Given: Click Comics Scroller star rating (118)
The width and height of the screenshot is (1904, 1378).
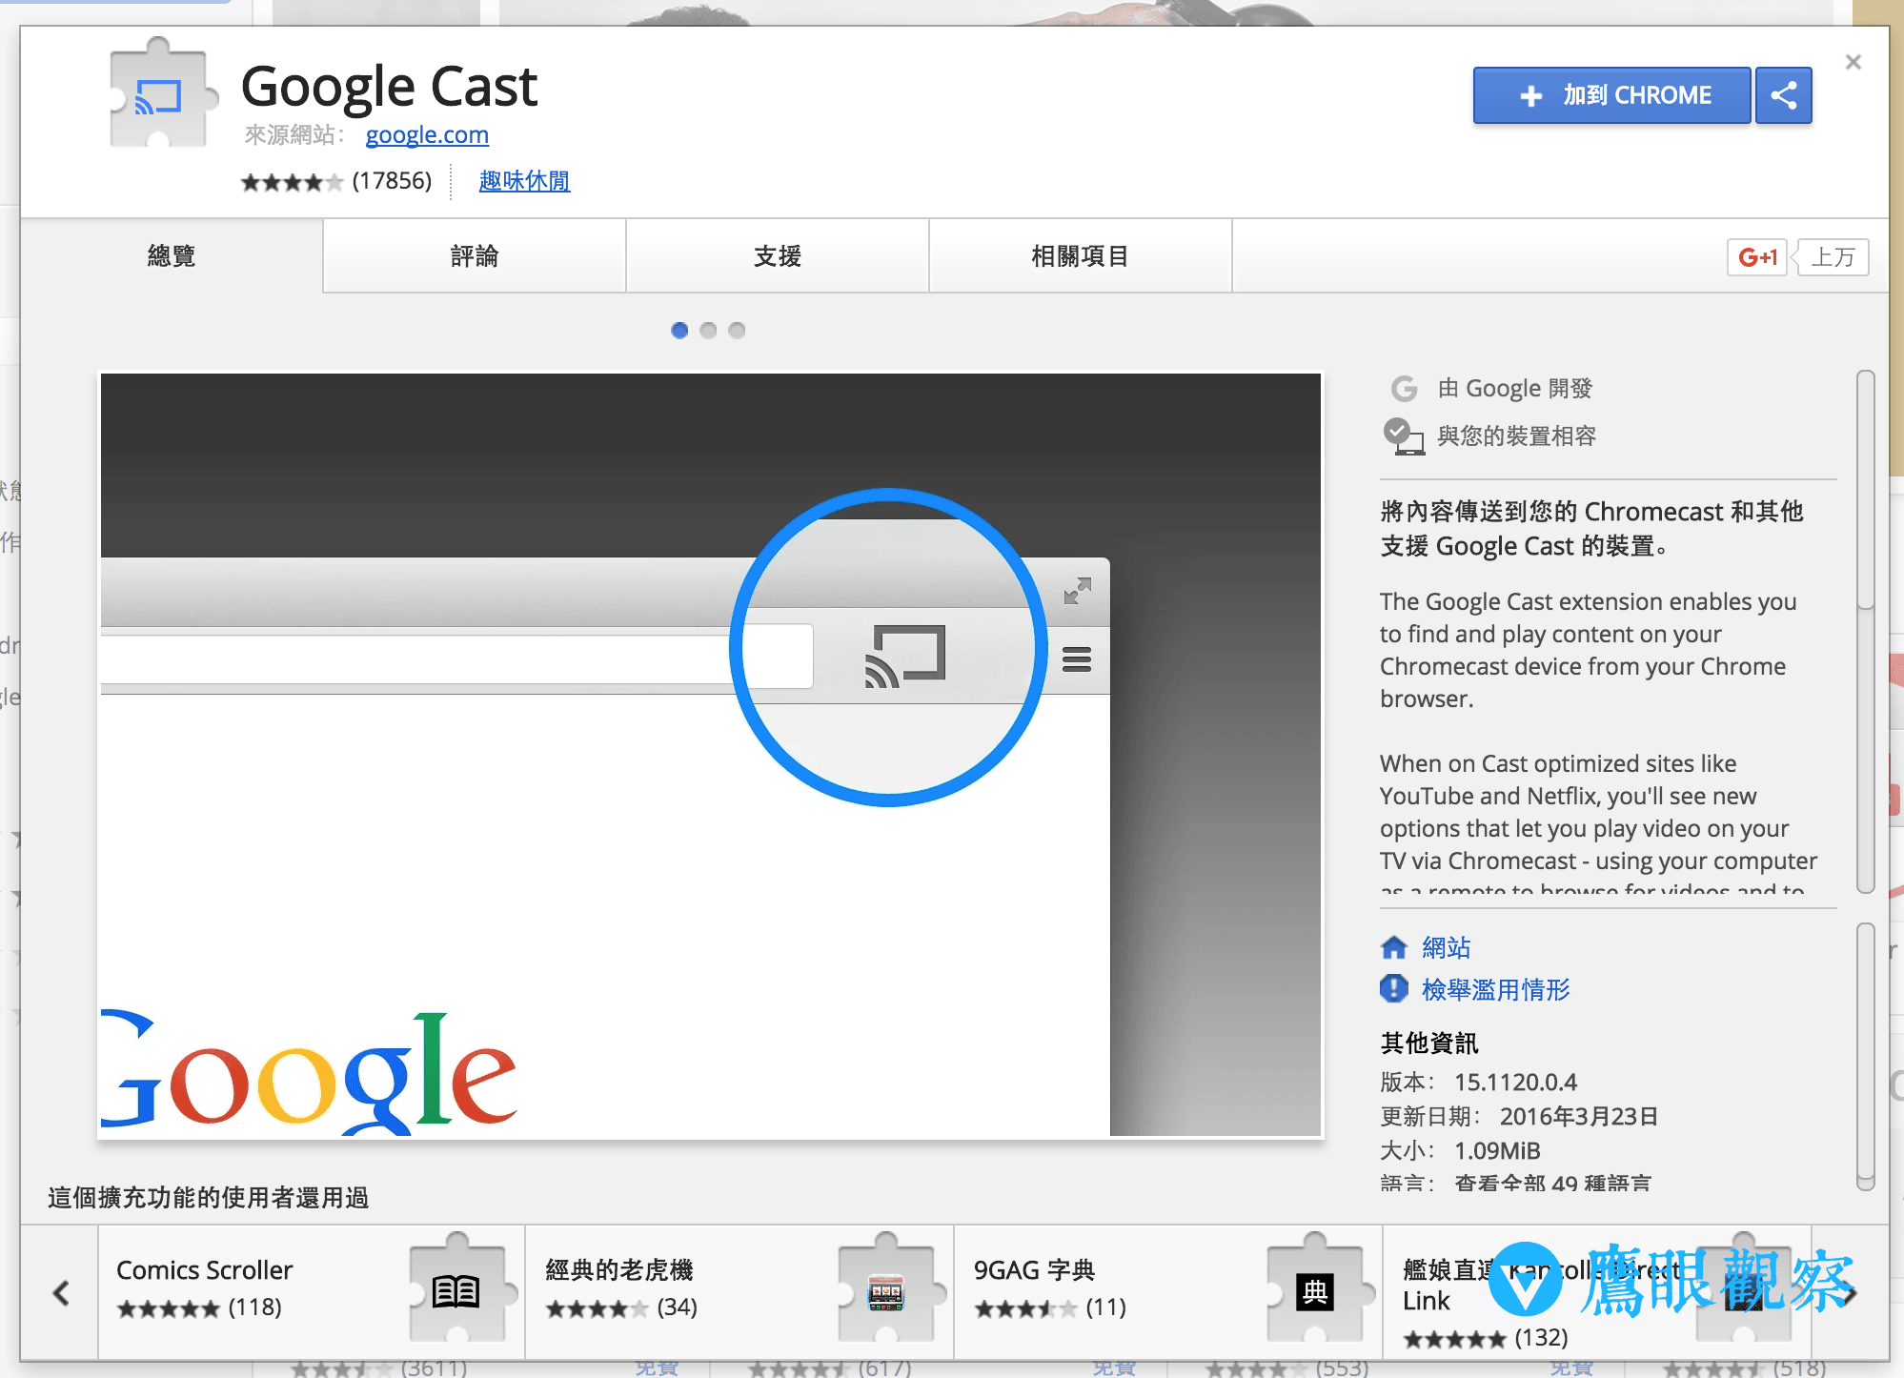Looking at the screenshot, I should 199,1307.
